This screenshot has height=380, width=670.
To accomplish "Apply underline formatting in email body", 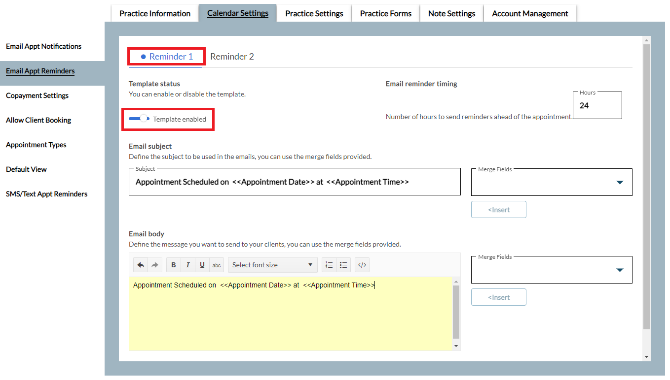I will 202,265.
